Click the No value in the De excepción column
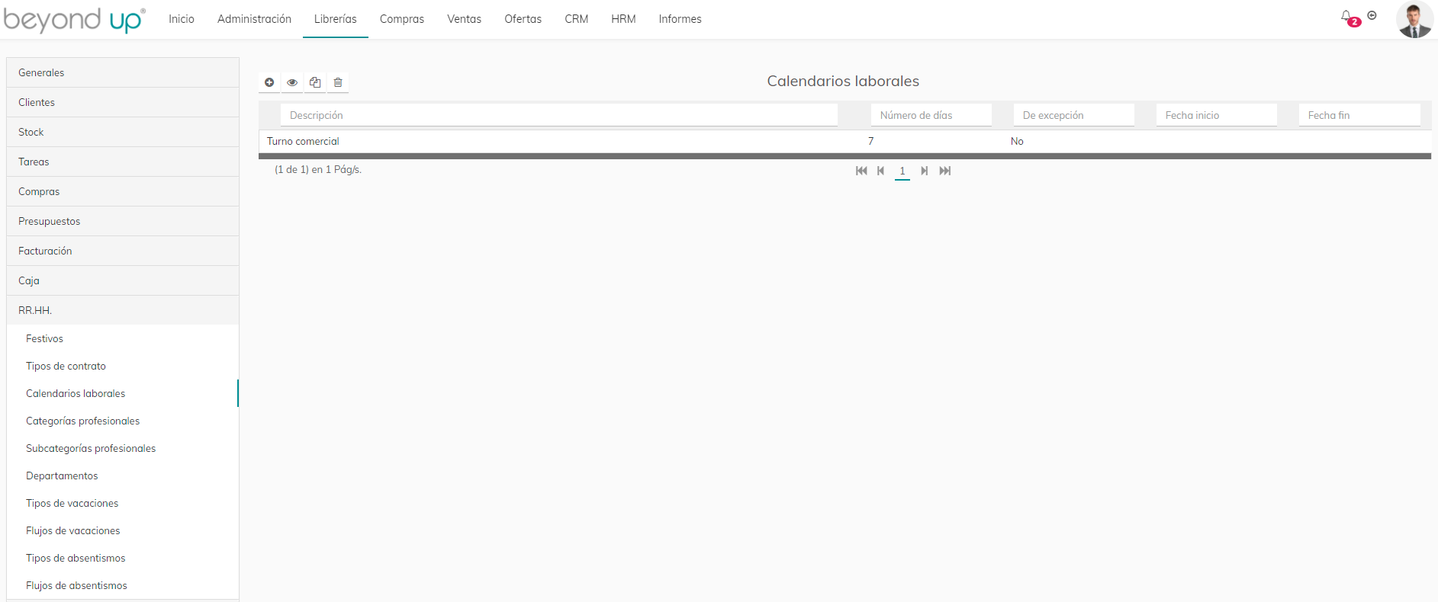 point(1017,141)
